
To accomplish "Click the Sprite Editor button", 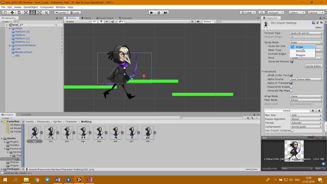I will (313, 66).
